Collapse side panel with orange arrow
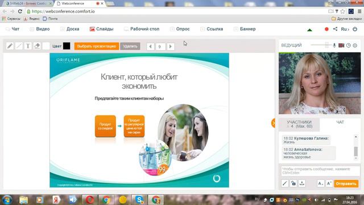The height and width of the screenshot is (205, 364). pos(274,123)
